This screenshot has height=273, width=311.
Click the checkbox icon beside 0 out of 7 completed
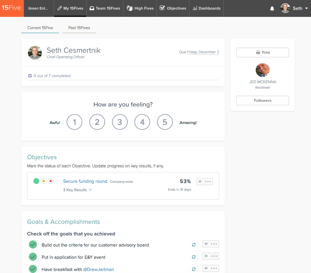click(30, 76)
